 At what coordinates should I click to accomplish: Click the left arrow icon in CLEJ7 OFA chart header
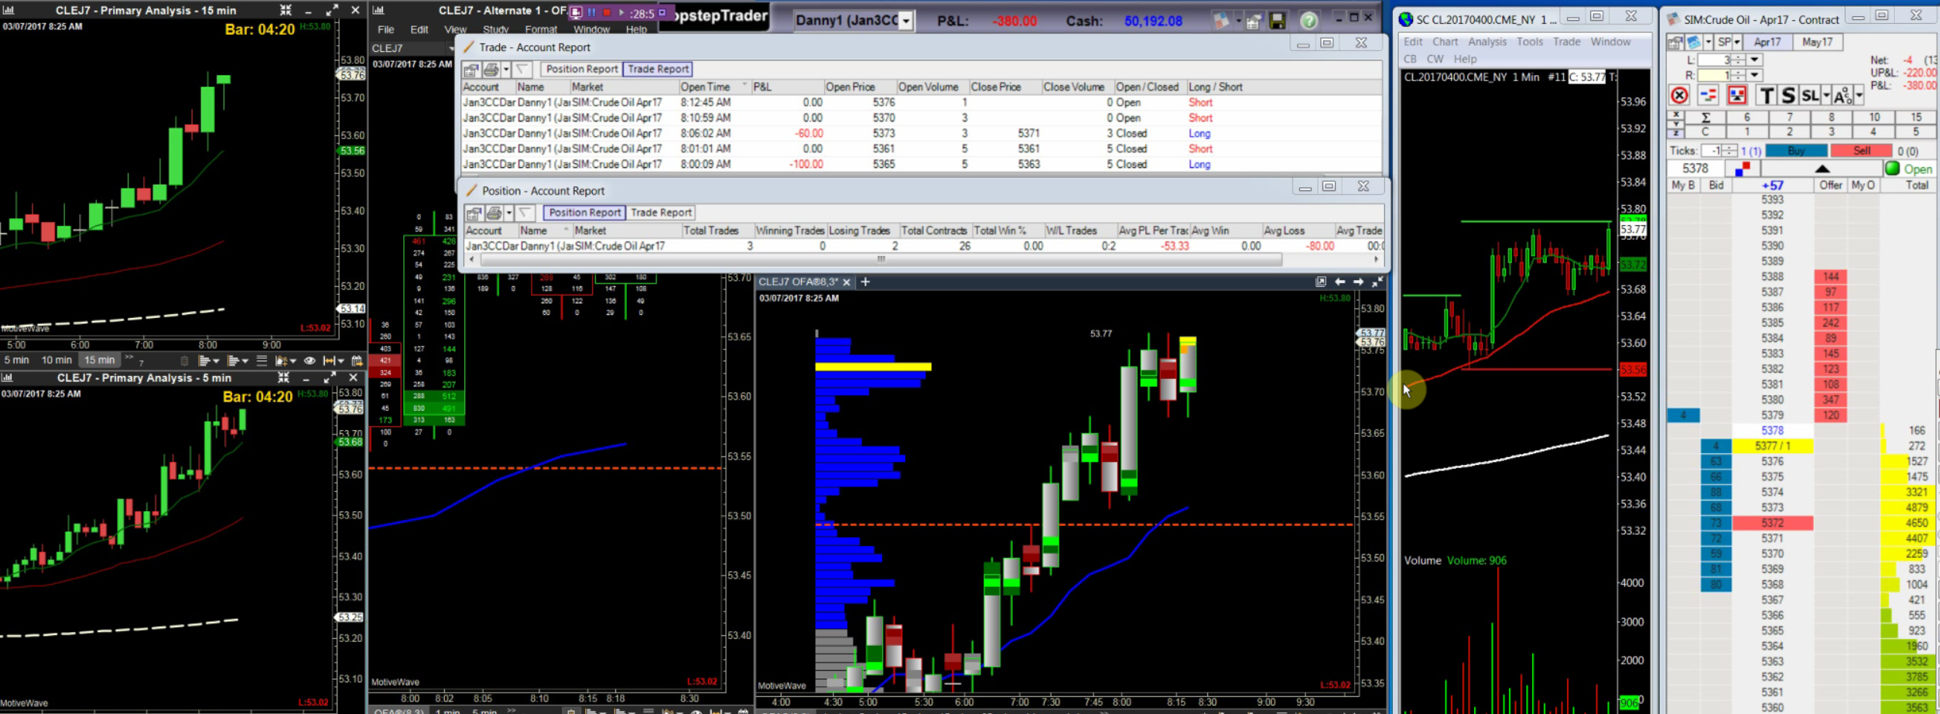(x=1340, y=282)
